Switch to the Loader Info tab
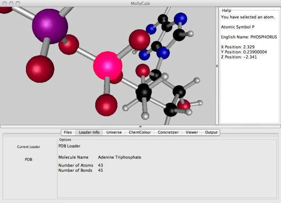Viewport: 281px width, 203px height. [x=89, y=132]
